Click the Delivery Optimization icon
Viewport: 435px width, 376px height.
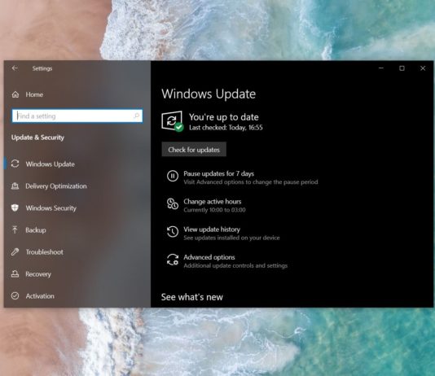[x=15, y=186]
